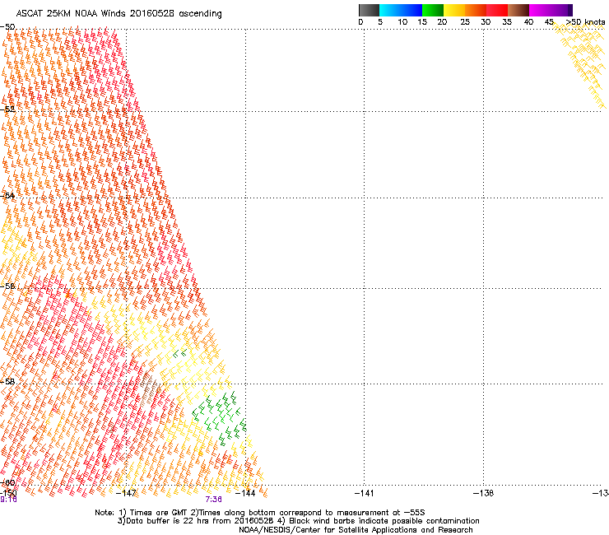Screen dimensions: 609x535
Task: Click the '45' legend scale label
Action: pyautogui.click(x=549, y=22)
